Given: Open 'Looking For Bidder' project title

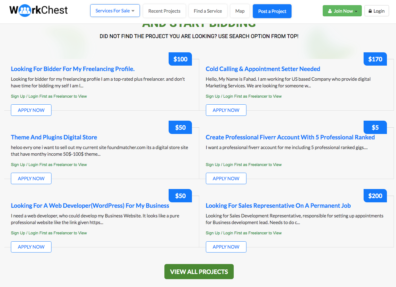Looking at the screenshot, I should (73, 69).
